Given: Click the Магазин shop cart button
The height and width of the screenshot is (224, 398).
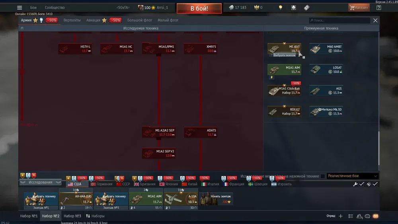Looking at the screenshot, I should click(359, 8).
